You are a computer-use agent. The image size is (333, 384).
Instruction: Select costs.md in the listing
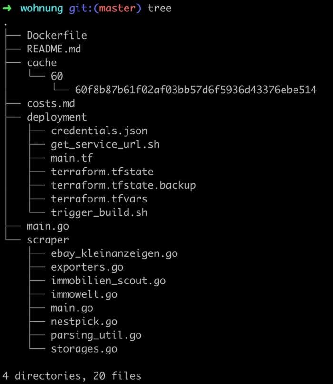click(x=51, y=103)
